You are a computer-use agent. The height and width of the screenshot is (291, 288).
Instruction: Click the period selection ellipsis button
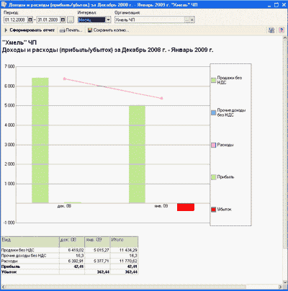[71, 20]
